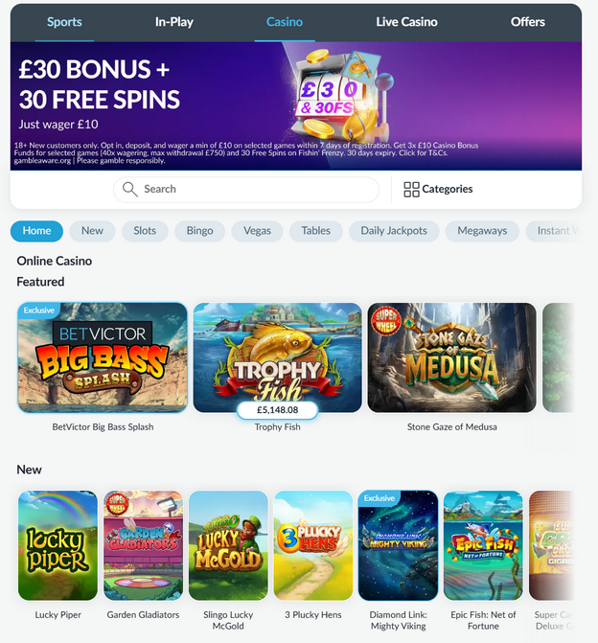Screen dimensions: 598x643
Task: Launch the Garden Gladiators game
Action: click(x=143, y=545)
